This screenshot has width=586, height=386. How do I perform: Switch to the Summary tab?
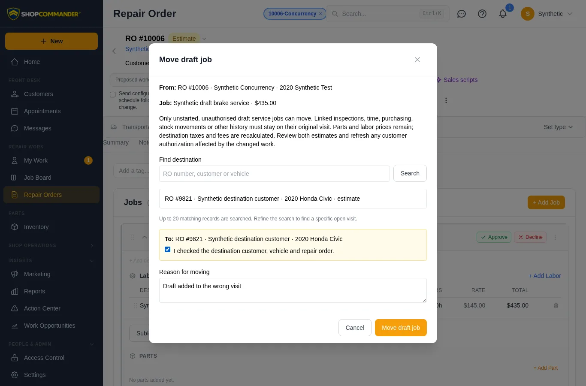click(x=116, y=142)
